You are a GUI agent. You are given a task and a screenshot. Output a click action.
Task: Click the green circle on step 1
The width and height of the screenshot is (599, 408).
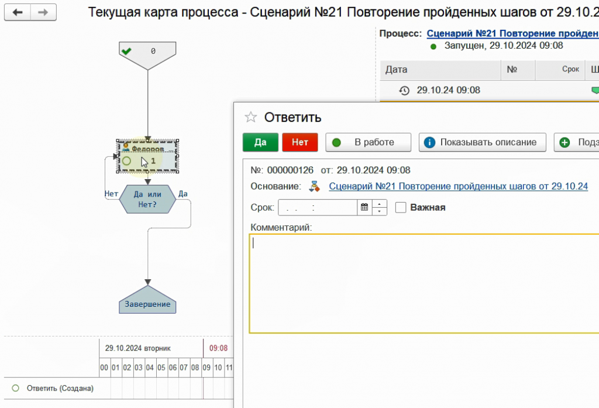coord(126,161)
